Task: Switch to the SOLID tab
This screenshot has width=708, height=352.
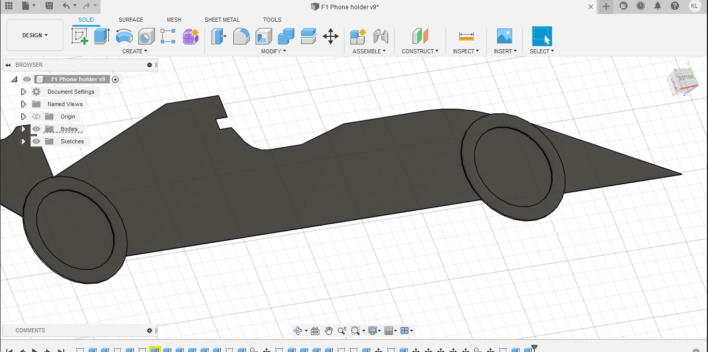Action: pyautogui.click(x=86, y=20)
